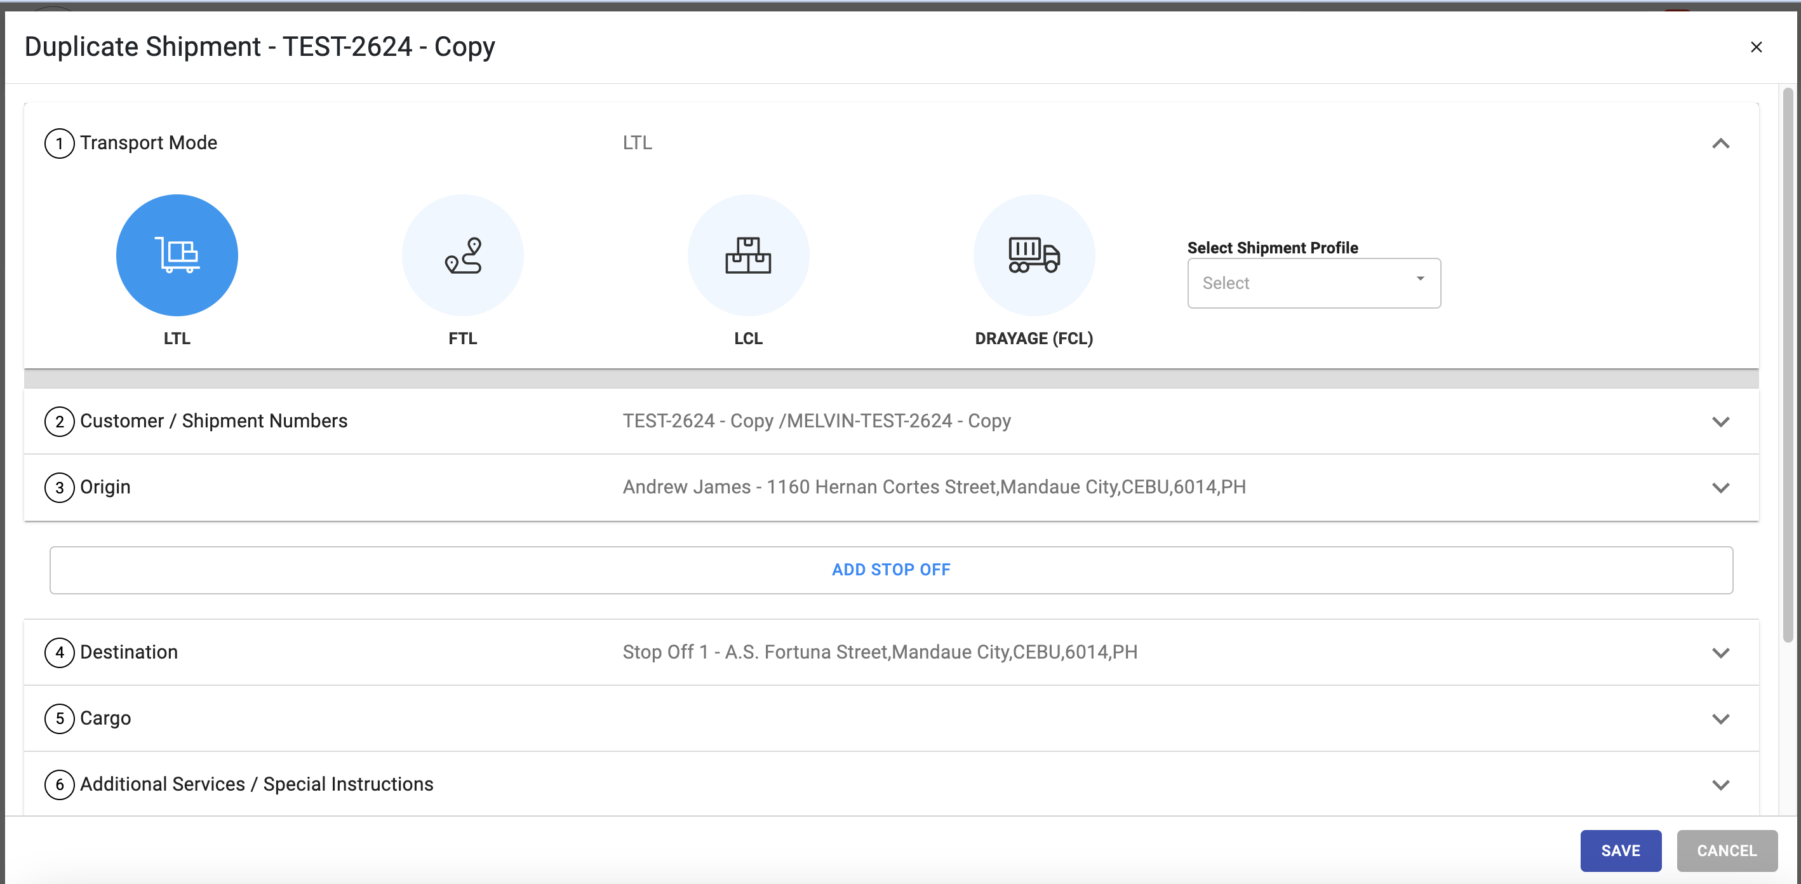Expand the Origin section chevron
The image size is (1801, 884).
[x=1720, y=488]
